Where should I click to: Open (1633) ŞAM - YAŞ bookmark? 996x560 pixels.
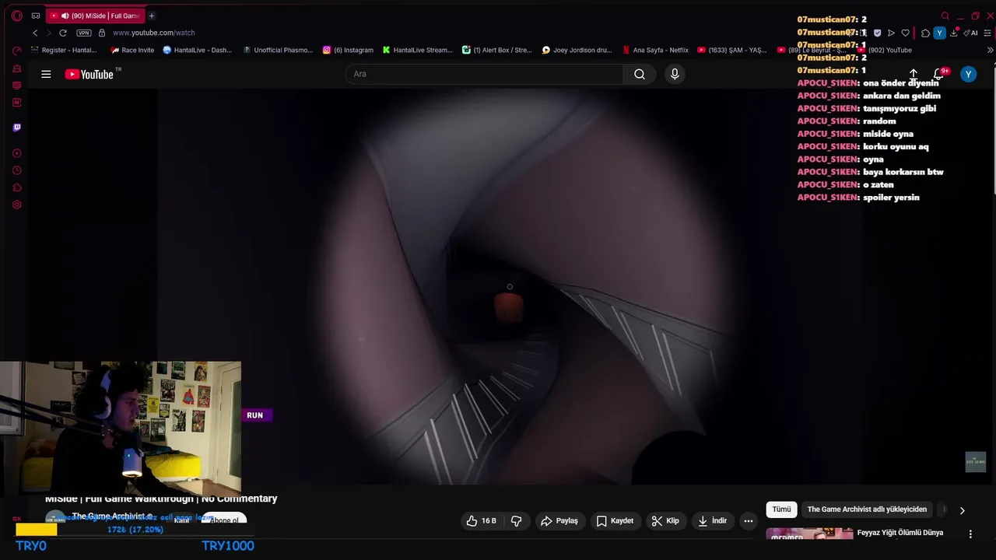point(732,50)
